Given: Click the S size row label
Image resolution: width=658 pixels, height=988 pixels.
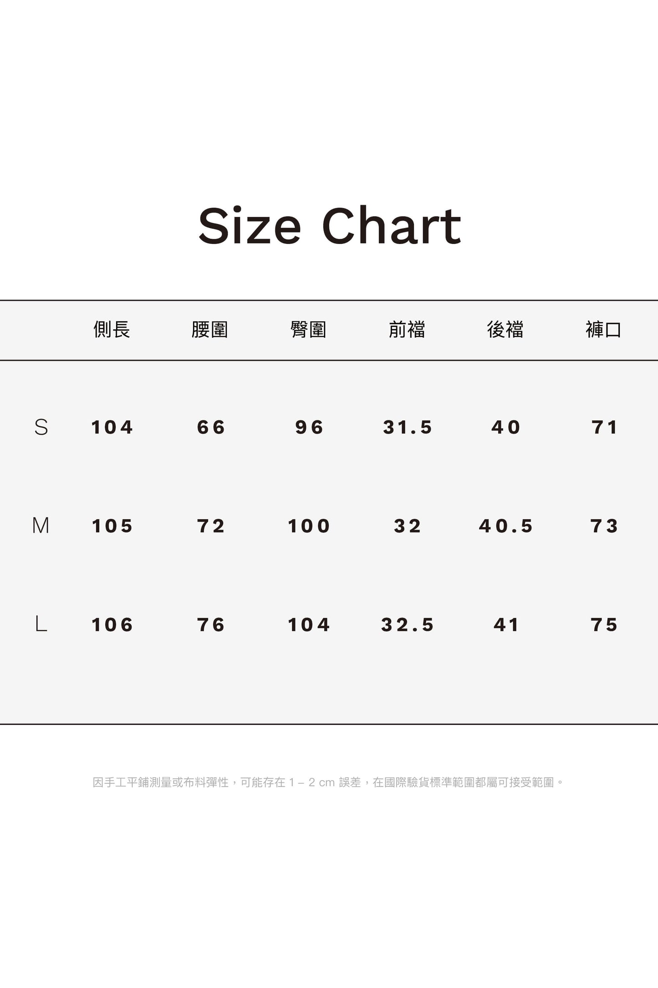Looking at the screenshot, I should click(41, 427).
